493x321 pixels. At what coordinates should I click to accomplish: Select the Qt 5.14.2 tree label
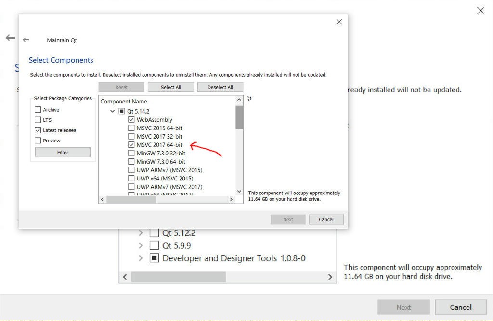point(138,111)
